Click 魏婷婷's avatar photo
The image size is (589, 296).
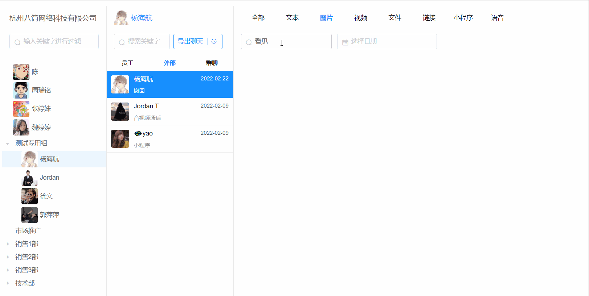[x=21, y=127]
